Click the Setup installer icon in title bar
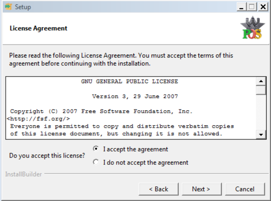271x201 pixels. pos(8,7)
